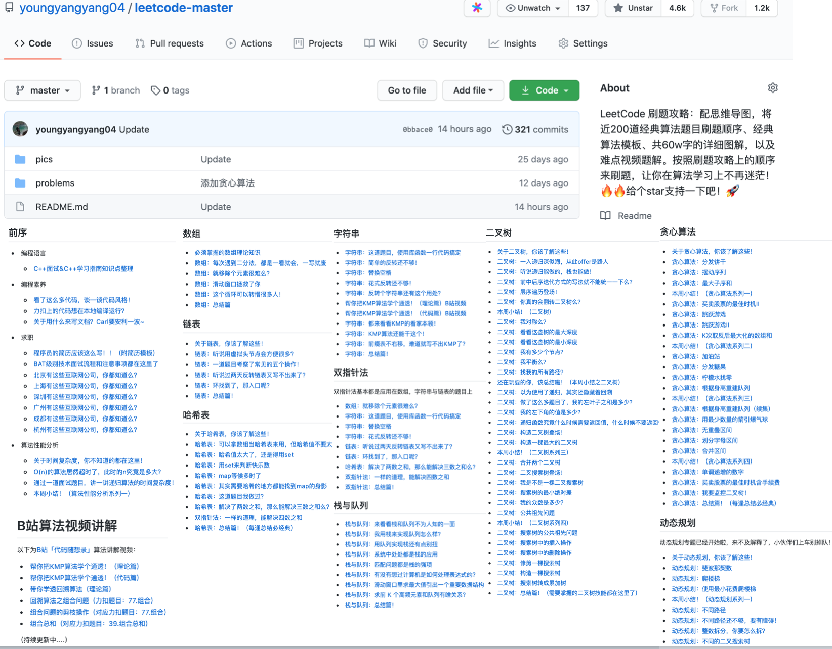Open the Insights tab
This screenshot has height=649, width=832.
pyautogui.click(x=513, y=43)
